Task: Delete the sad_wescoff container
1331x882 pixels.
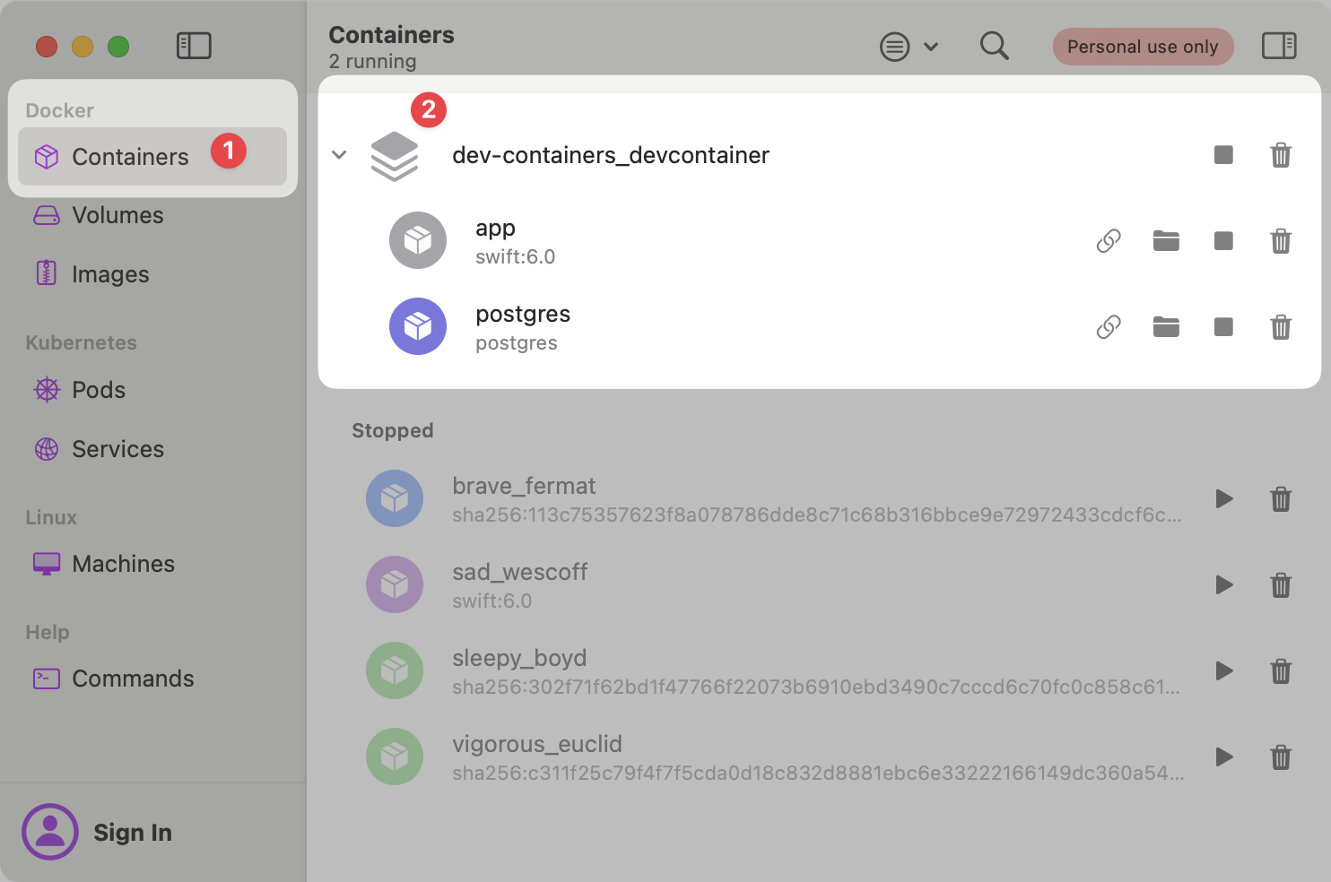Action: 1281,585
